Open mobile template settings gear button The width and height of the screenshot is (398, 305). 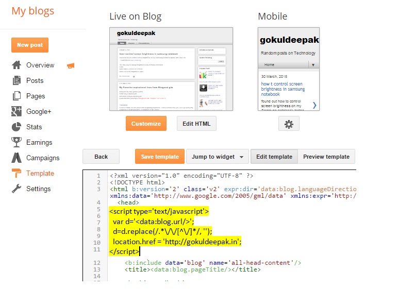click(x=289, y=124)
